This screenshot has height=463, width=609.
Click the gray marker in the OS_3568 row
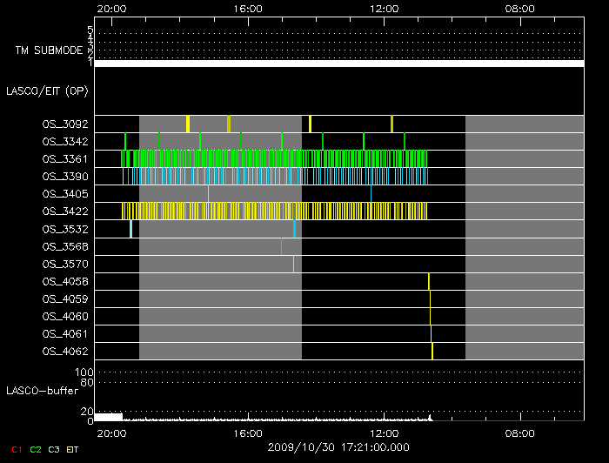point(281,246)
